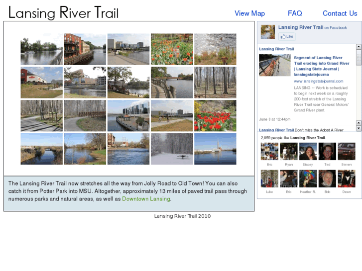The width and height of the screenshot is (362, 271).
Task: Open the FAQ page
Action: [295, 13]
